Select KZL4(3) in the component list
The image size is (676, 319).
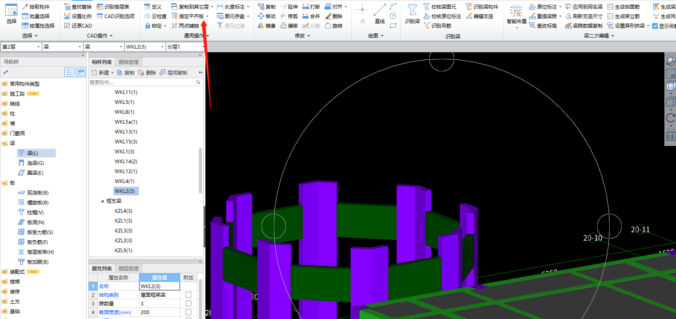(x=123, y=211)
